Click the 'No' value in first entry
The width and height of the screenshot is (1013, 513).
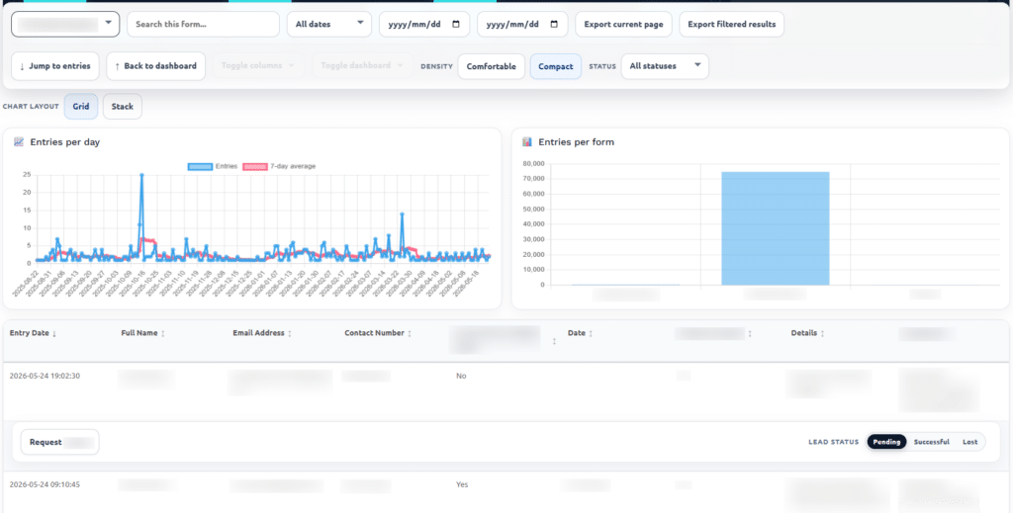tap(461, 376)
